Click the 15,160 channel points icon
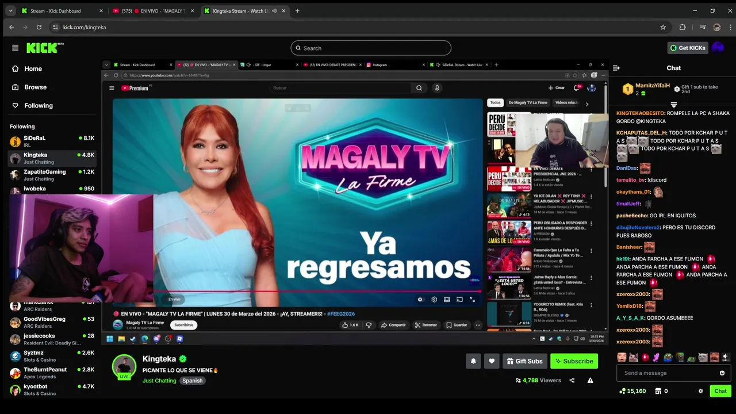Viewport: 736px width, 414px height. pyautogui.click(x=632, y=391)
